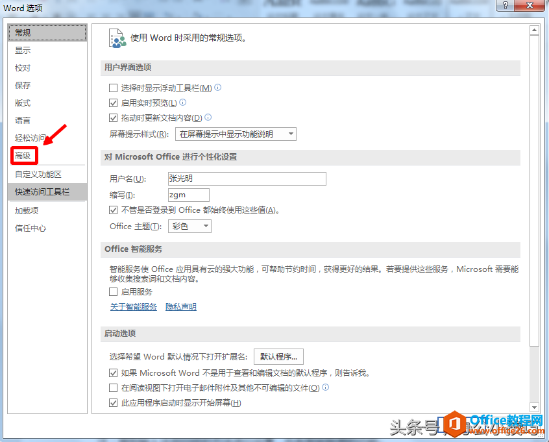
Task: Select 常规 category in sidebar
Action: (x=47, y=32)
